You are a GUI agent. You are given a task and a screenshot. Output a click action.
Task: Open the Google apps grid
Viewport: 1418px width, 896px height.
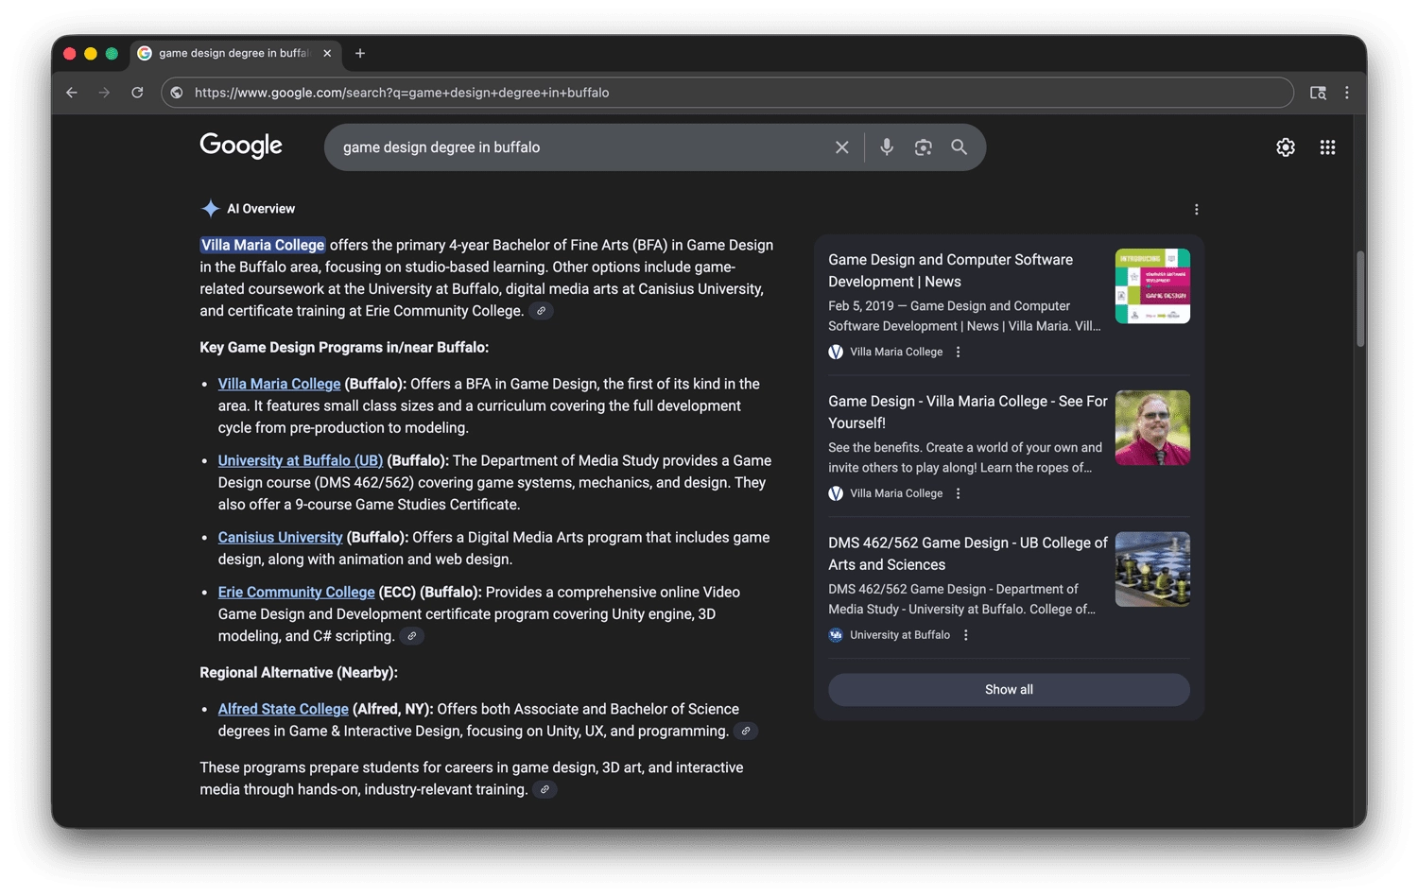point(1327,147)
